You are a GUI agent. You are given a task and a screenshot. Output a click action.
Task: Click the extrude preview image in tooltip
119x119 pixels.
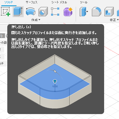[x=55, y=82]
